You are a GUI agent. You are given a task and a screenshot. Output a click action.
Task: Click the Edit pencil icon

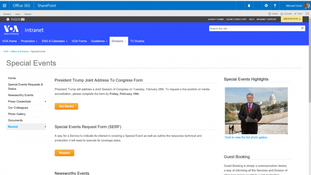[x=296, y=14]
